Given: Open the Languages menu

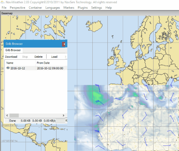Looking at the screenshot, I should [x=53, y=8].
